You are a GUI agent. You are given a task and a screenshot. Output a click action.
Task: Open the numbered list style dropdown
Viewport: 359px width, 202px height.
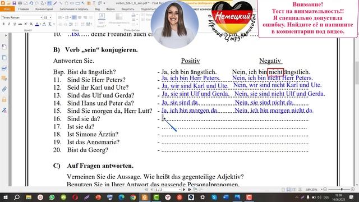[x=70, y=17]
